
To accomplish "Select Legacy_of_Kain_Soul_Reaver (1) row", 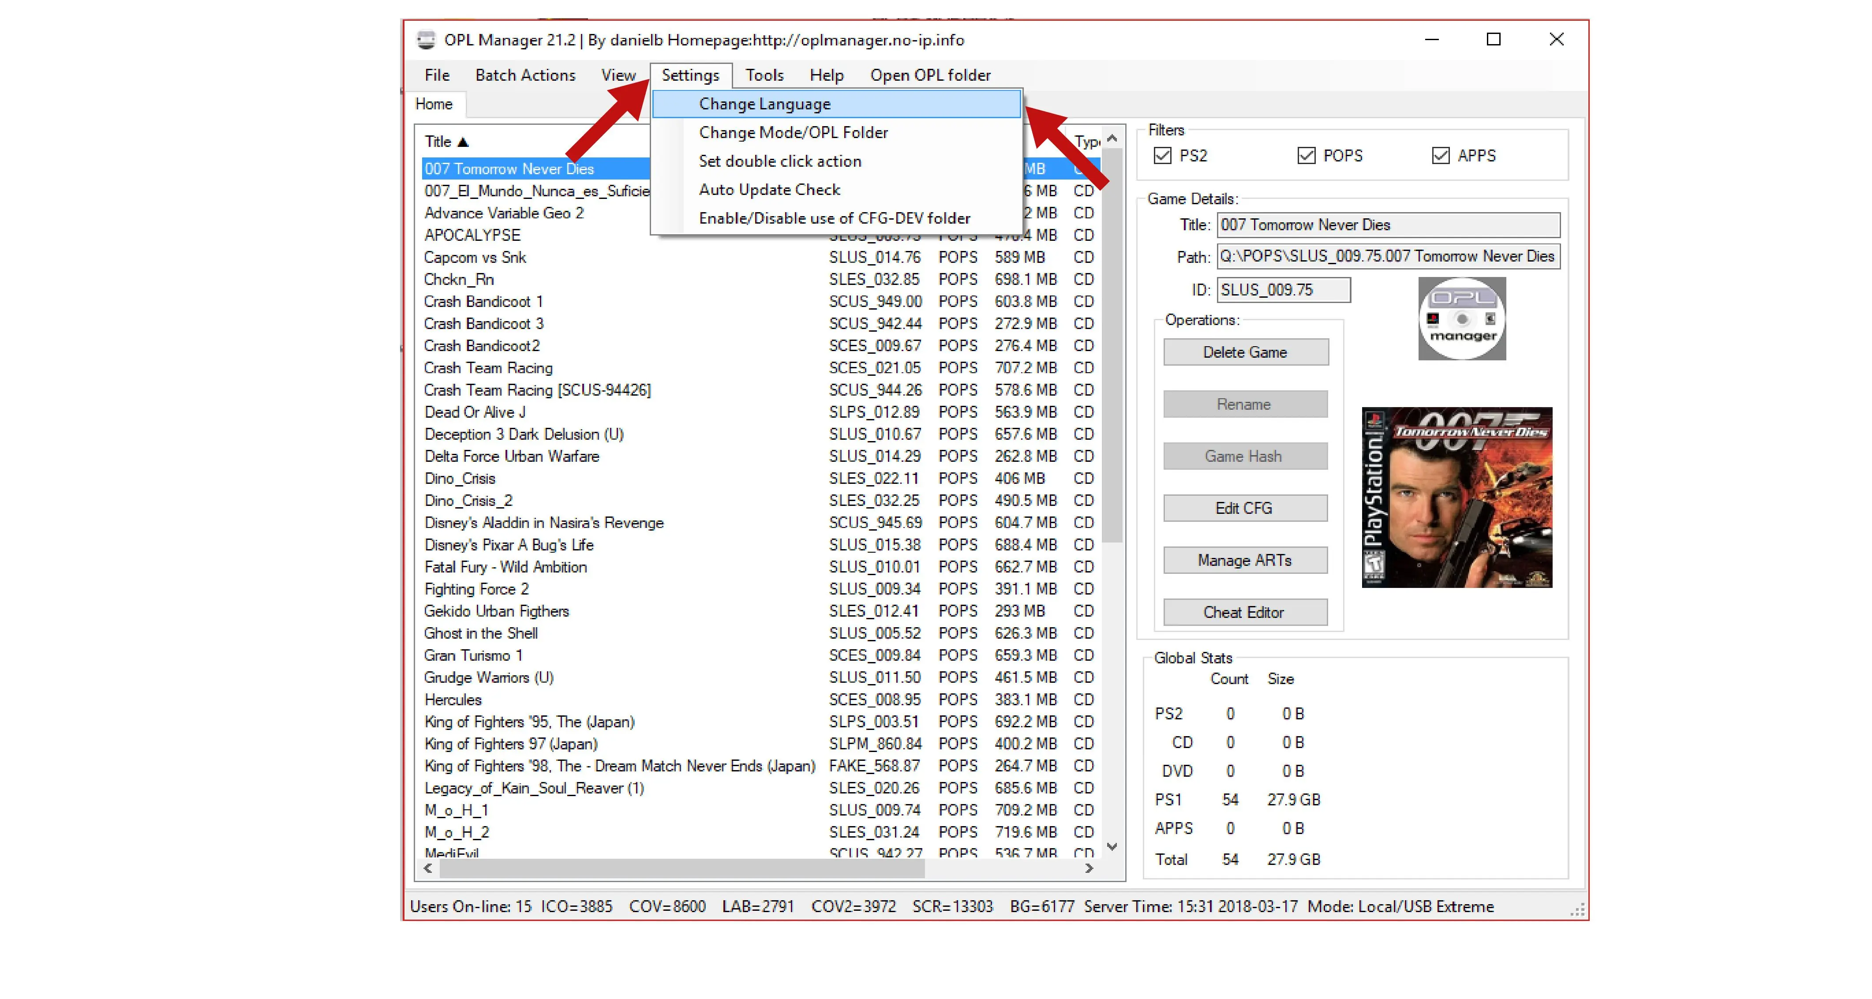I will tap(761, 788).
